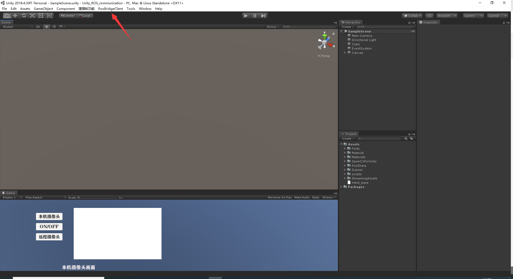Expand the RosSharp folder in Project
Screen dimensions: 513x279
(x=345, y=165)
